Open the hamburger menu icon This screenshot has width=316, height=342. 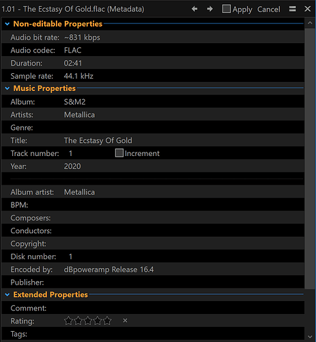click(293, 9)
